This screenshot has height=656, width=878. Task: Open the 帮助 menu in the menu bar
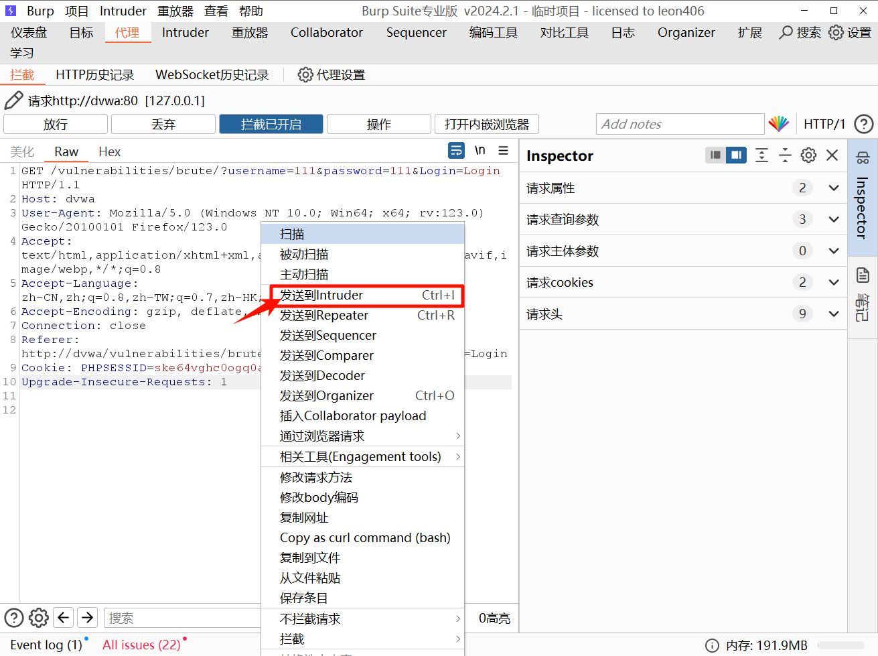(251, 11)
